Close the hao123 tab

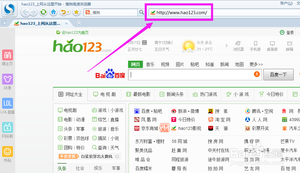pos(66,24)
